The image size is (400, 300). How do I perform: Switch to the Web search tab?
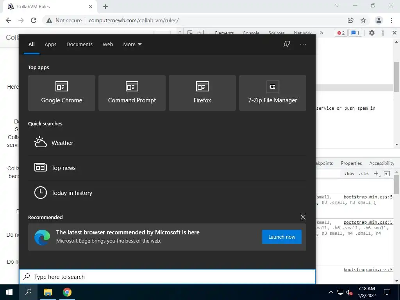click(x=108, y=45)
